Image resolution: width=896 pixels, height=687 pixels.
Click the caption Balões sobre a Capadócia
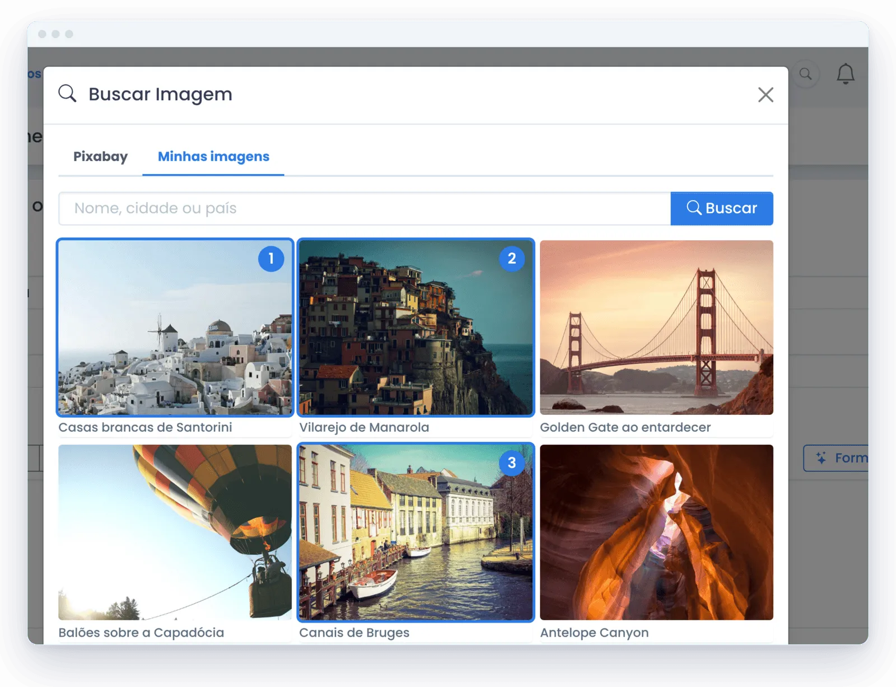(141, 633)
